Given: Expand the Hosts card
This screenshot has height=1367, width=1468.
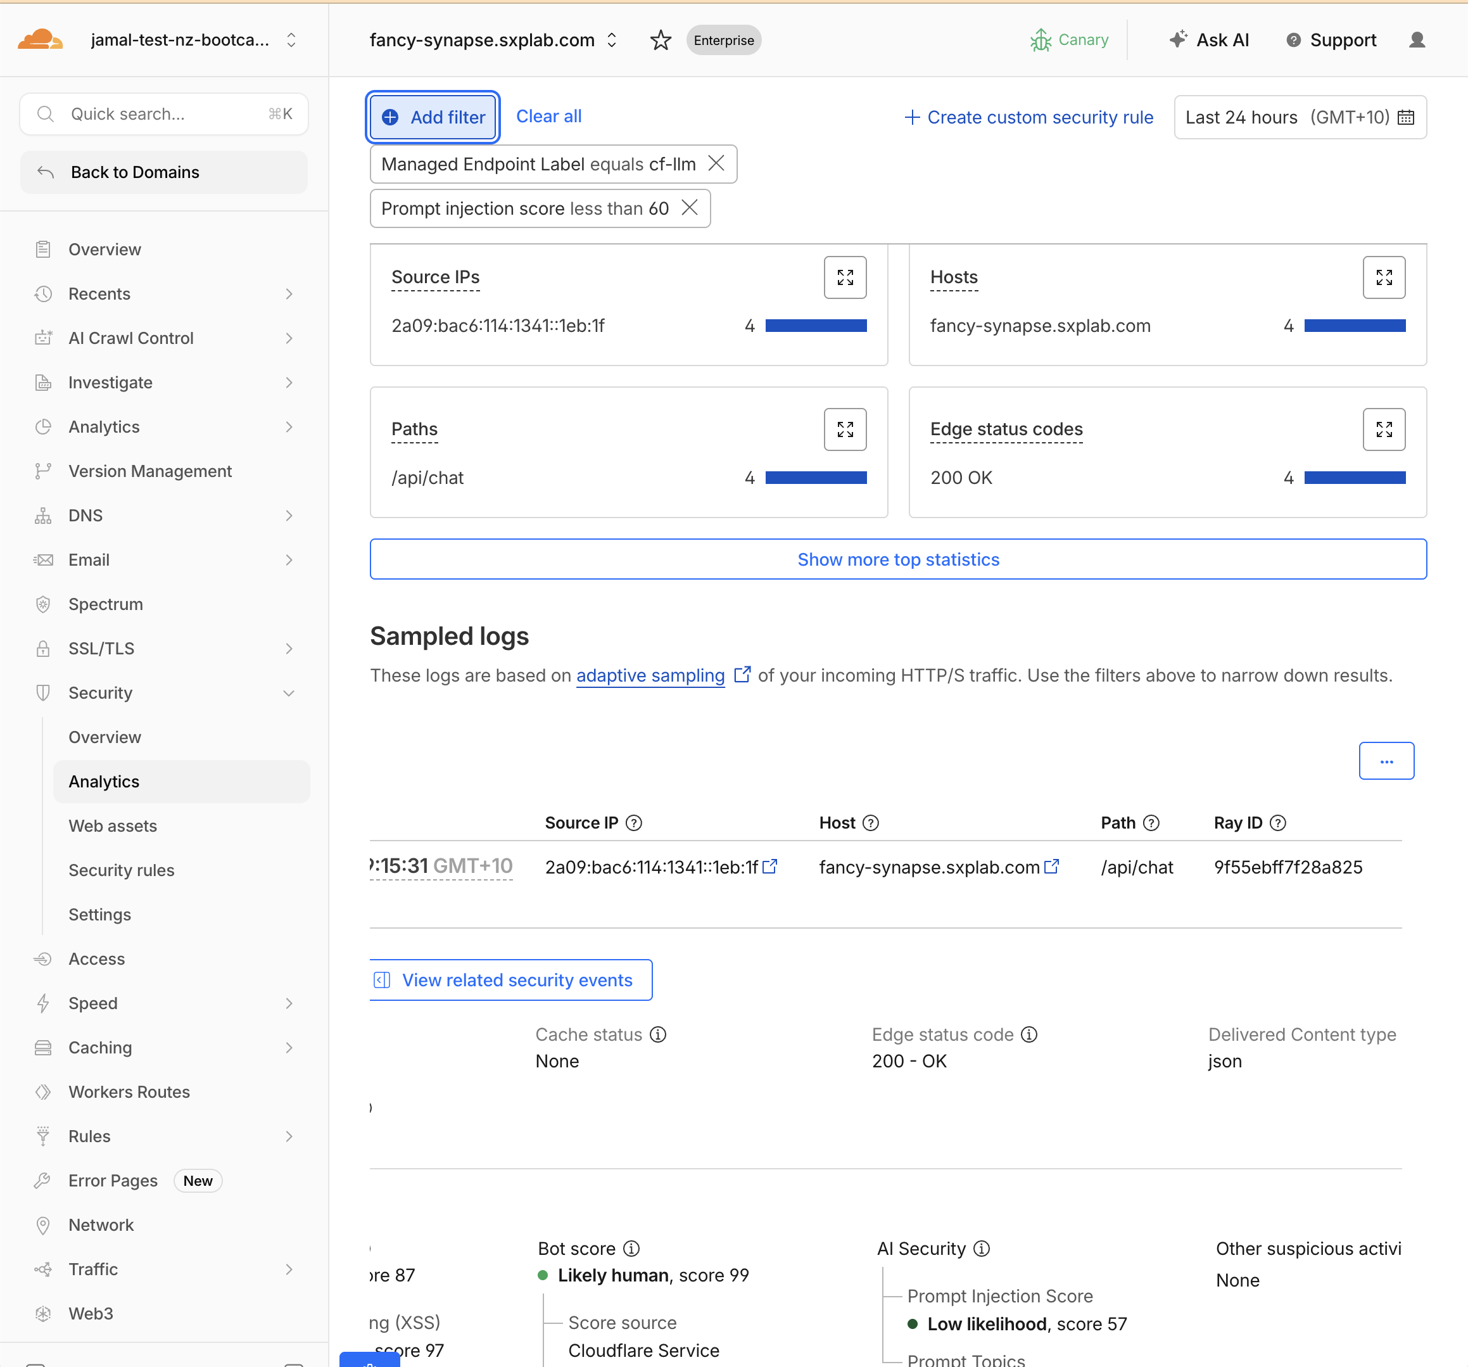Looking at the screenshot, I should (1383, 277).
